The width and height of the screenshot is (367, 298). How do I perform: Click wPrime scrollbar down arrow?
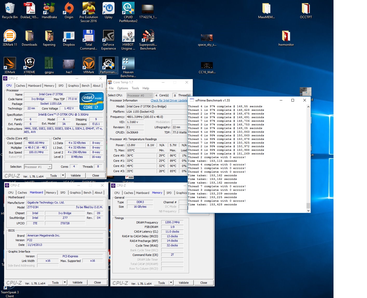[308, 211]
